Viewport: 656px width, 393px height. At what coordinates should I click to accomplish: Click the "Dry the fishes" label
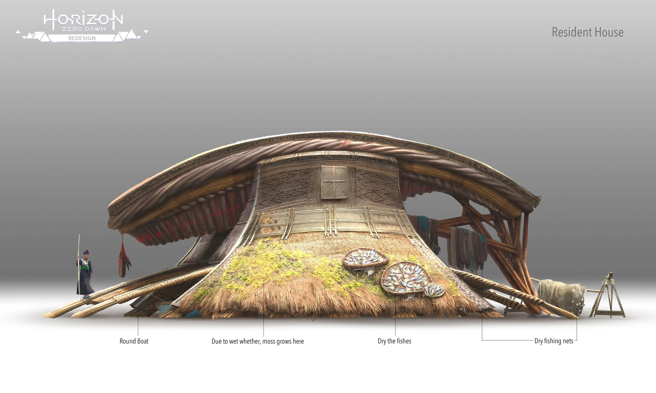(394, 341)
